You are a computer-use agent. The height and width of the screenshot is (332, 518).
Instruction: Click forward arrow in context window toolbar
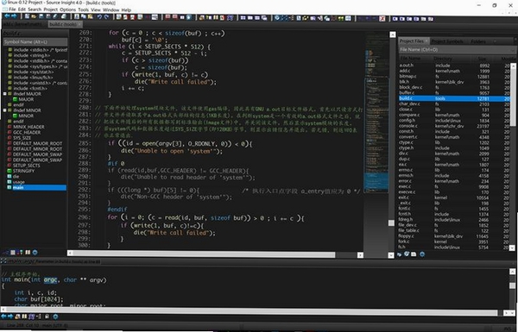click(x=10, y=316)
